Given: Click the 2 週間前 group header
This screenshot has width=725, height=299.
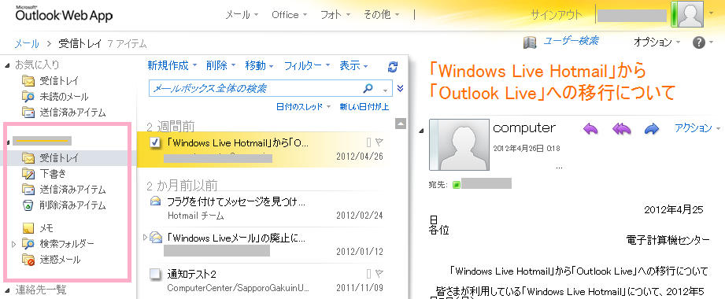Looking at the screenshot, I should pyautogui.click(x=171, y=126).
